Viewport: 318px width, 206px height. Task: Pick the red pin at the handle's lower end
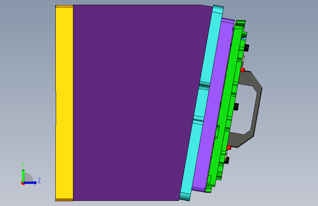click(229, 147)
